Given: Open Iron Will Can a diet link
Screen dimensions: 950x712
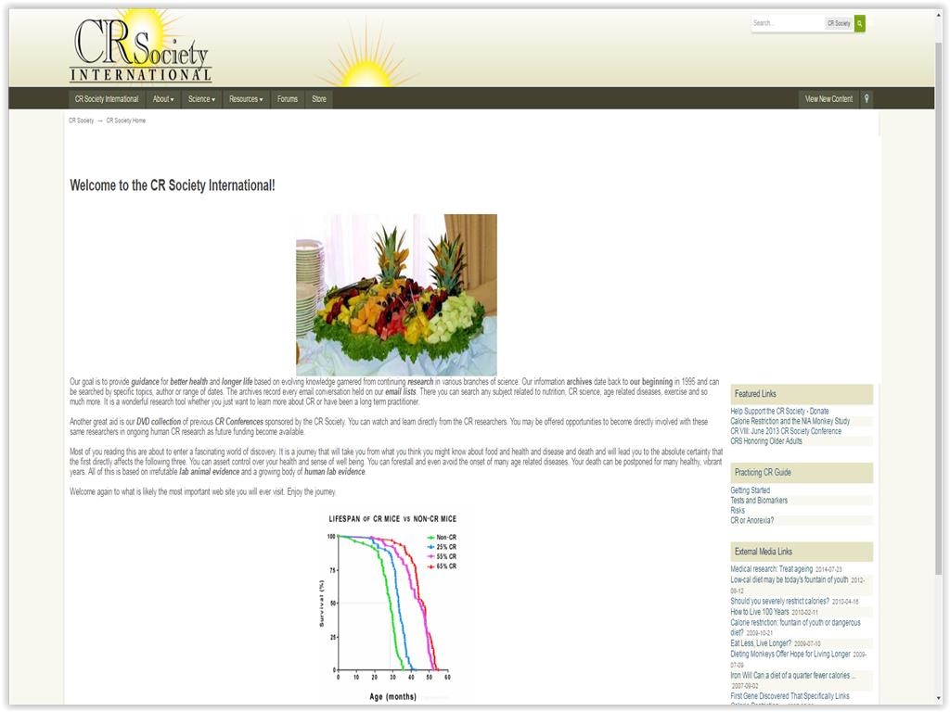Looking at the screenshot, I should point(792,675).
